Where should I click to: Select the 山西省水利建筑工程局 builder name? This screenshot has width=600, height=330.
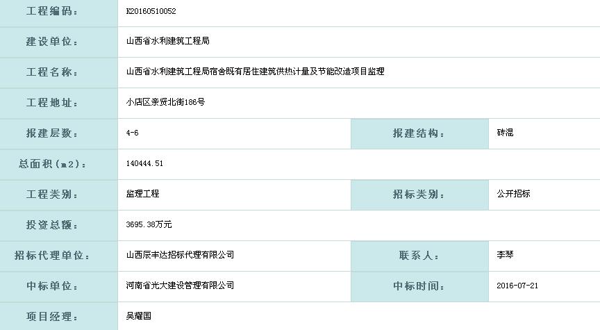click(x=168, y=42)
